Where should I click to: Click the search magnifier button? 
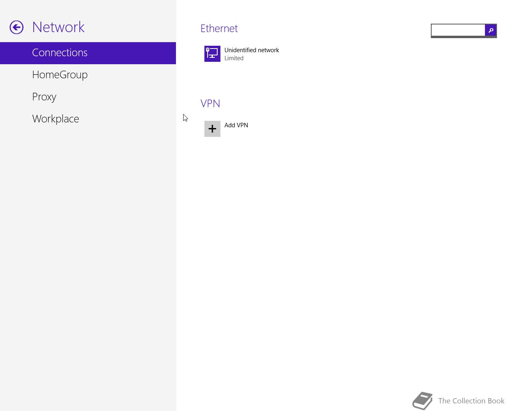pyautogui.click(x=491, y=30)
